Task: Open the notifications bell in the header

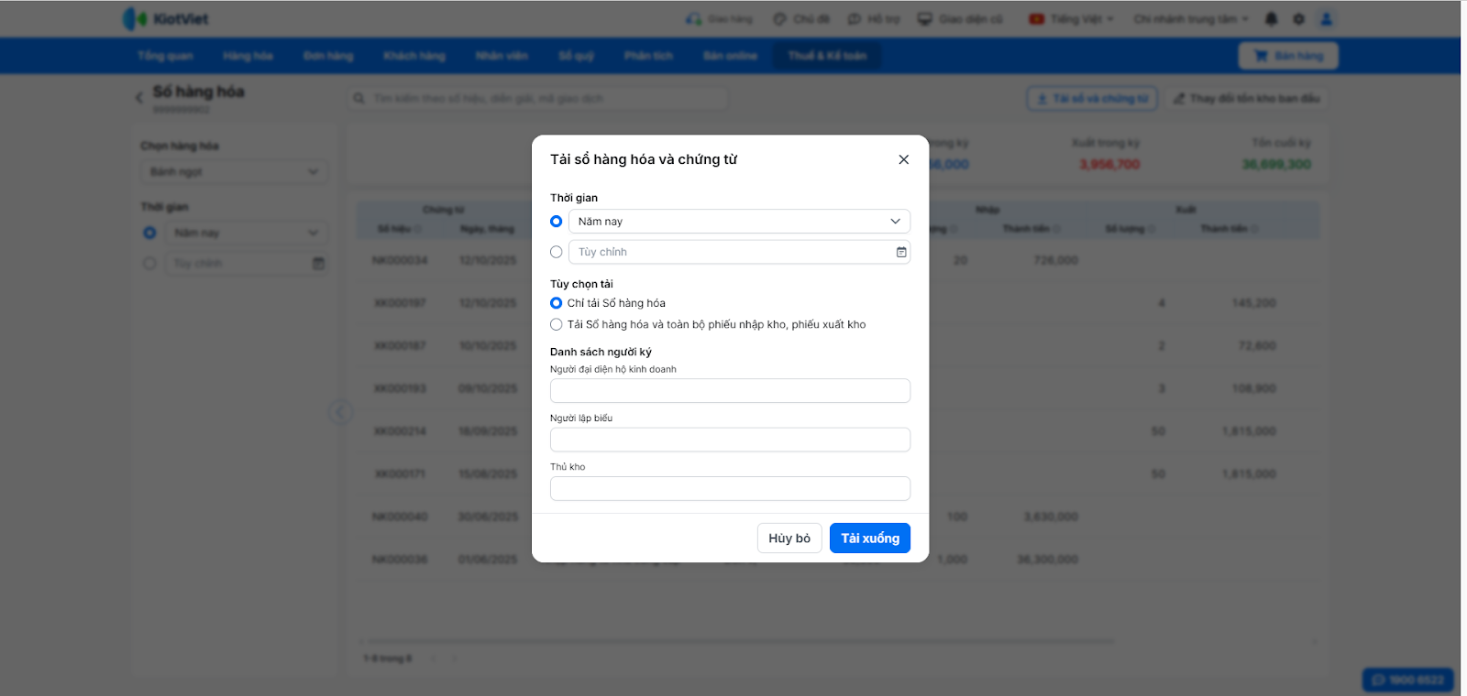Action: tap(1271, 18)
